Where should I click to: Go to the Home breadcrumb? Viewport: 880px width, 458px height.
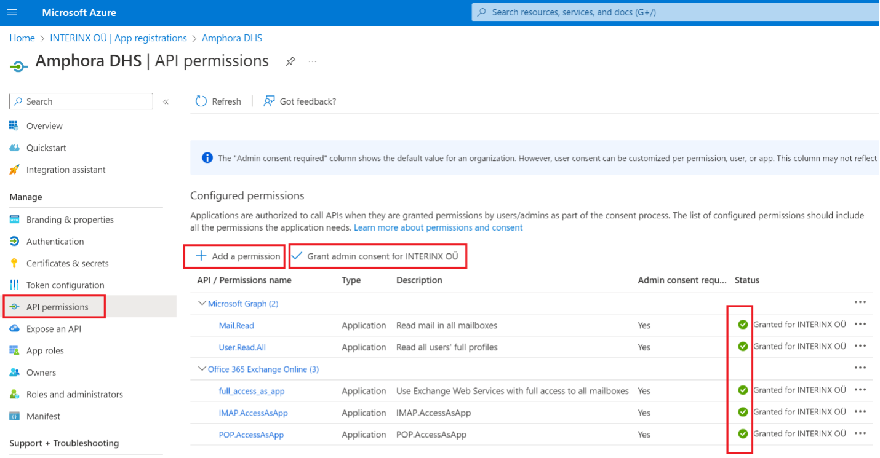point(22,38)
